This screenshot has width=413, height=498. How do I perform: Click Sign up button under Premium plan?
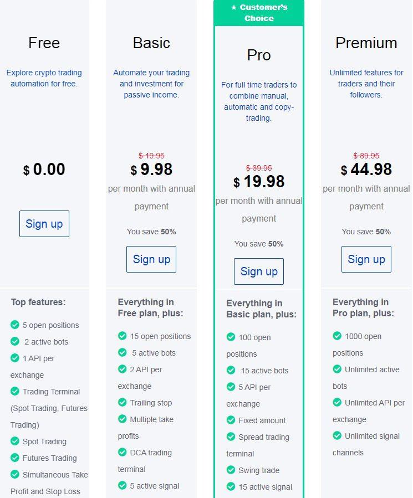[366, 259]
